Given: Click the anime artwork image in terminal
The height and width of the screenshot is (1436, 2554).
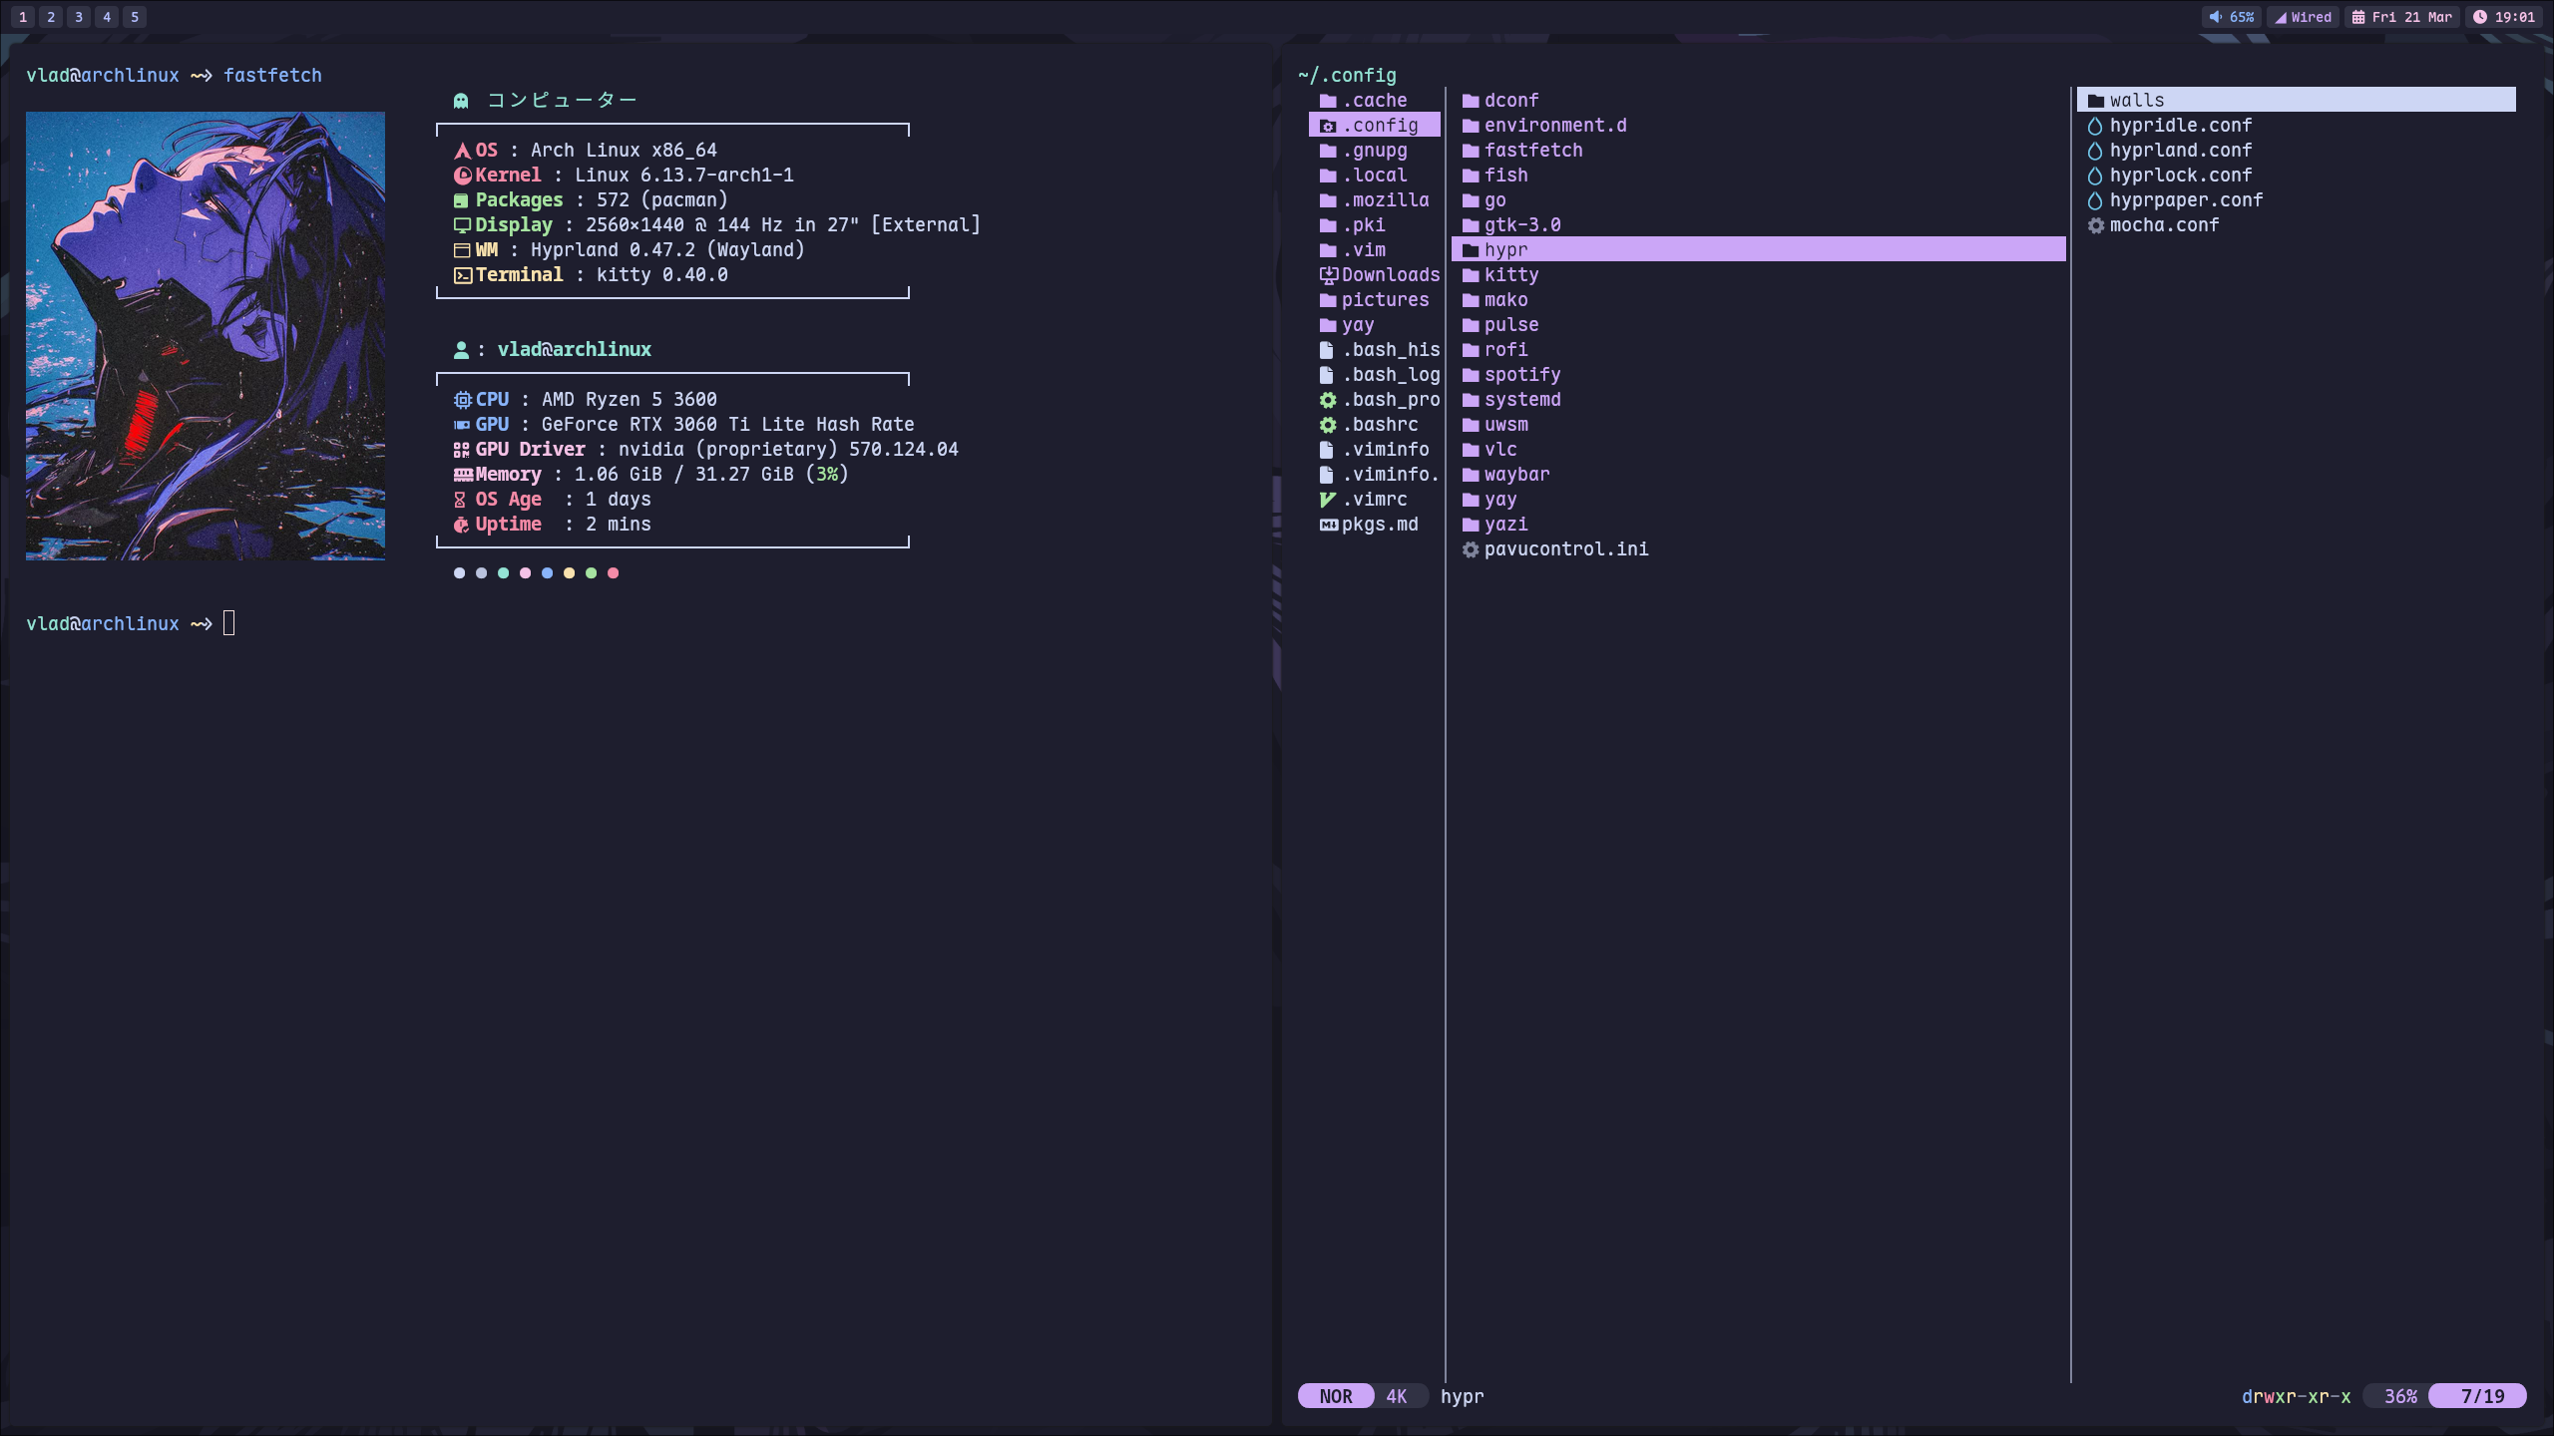Looking at the screenshot, I should [x=206, y=336].
